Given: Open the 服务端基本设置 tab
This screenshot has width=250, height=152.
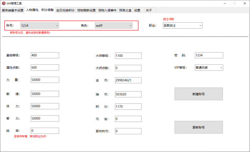Looking at the screenshot, I should (12, 10).
